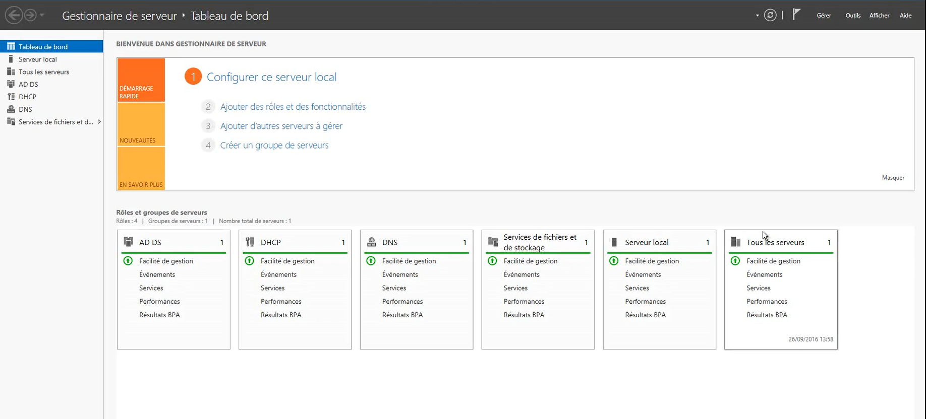Click the refresh icon in header

click(770, 15)
